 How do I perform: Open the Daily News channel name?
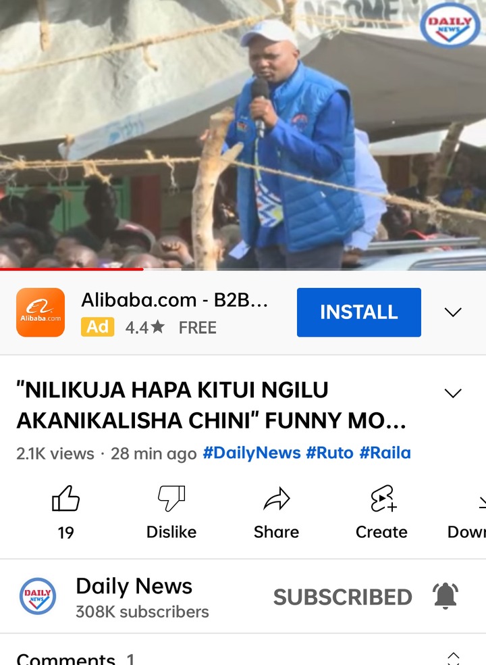click(134, 586)
